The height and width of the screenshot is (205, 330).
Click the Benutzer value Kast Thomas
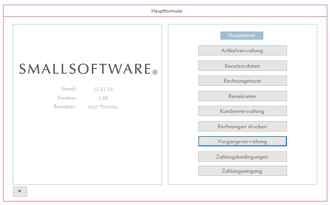click(103, 107)
